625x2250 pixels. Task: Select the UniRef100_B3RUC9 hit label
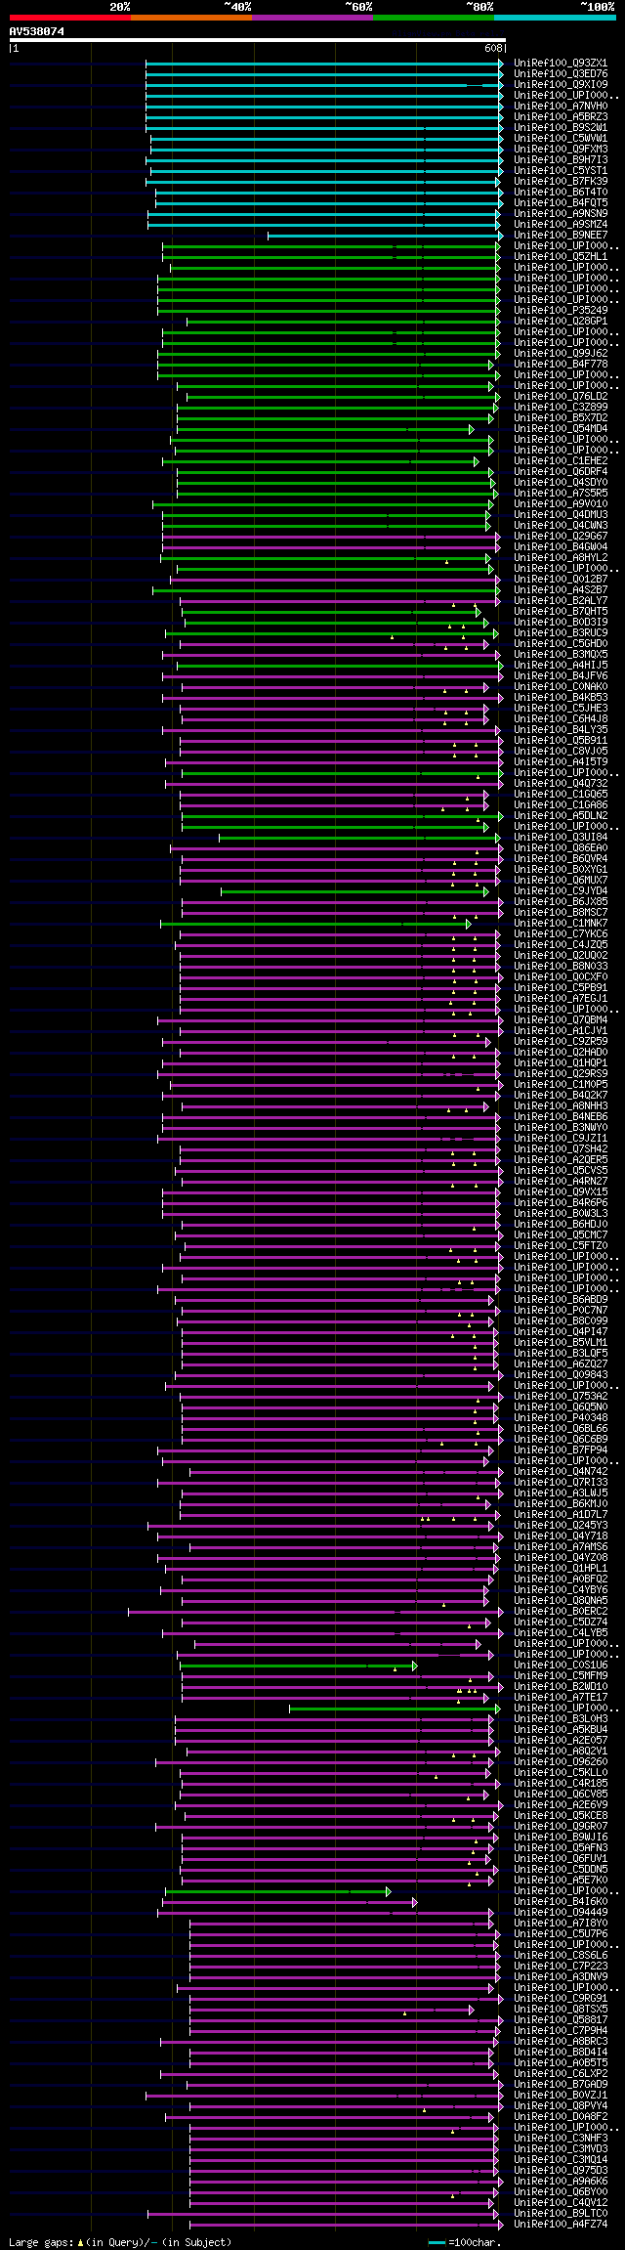click(x=561, y=633)
